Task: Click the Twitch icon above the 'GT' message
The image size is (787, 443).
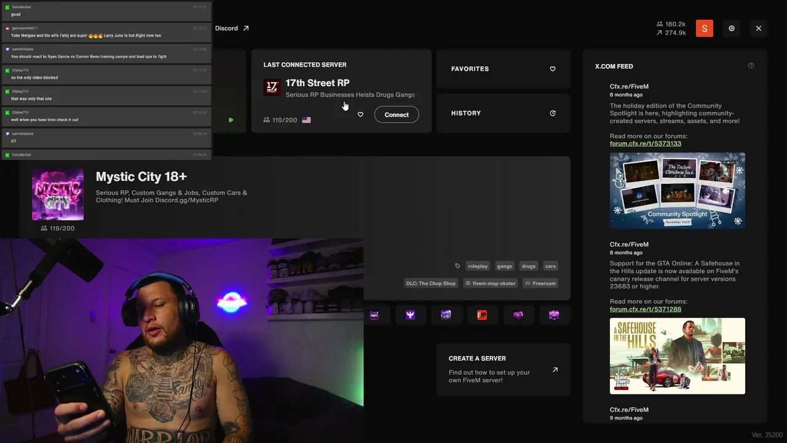Action: tap(7, 134)
